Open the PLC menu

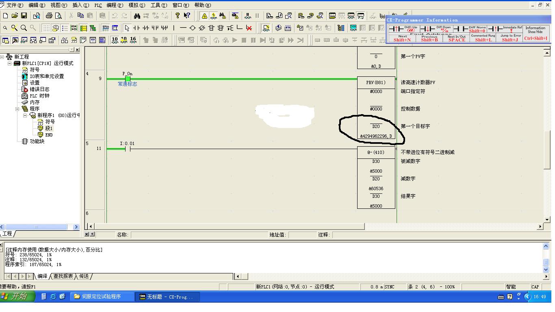(98, 5)
